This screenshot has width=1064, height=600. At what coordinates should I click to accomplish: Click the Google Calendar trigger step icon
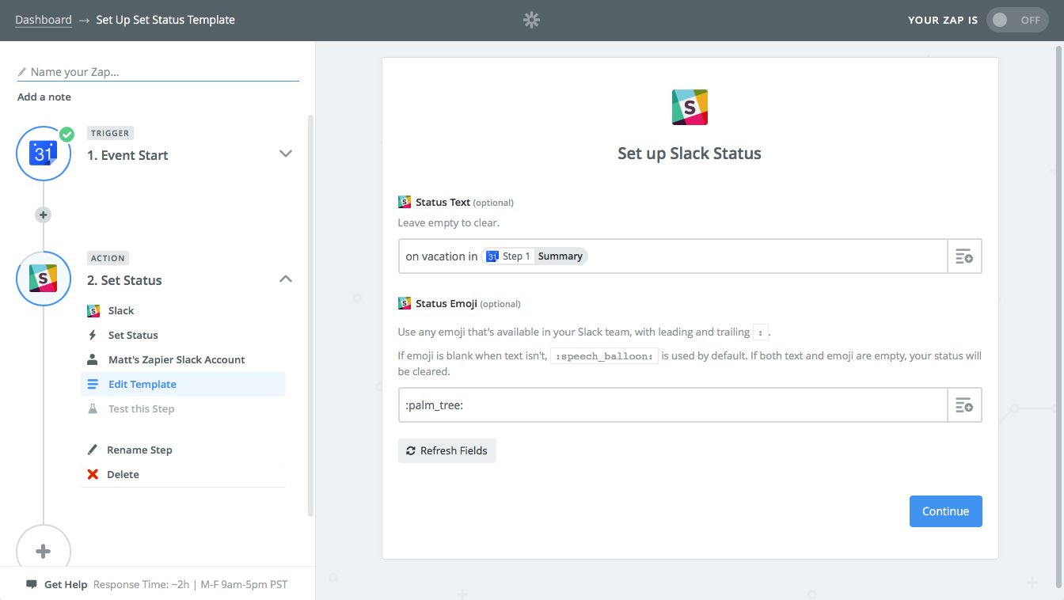(x=44, y=154)
